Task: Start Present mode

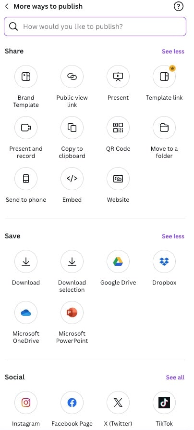Action: tap(118, 77)
